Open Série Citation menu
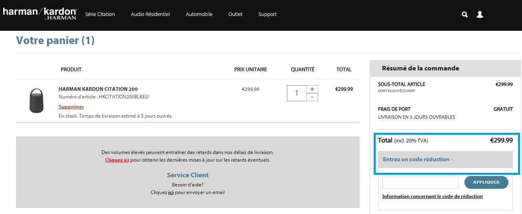Screen dimensions: 522x214 (x=100, y=14)
